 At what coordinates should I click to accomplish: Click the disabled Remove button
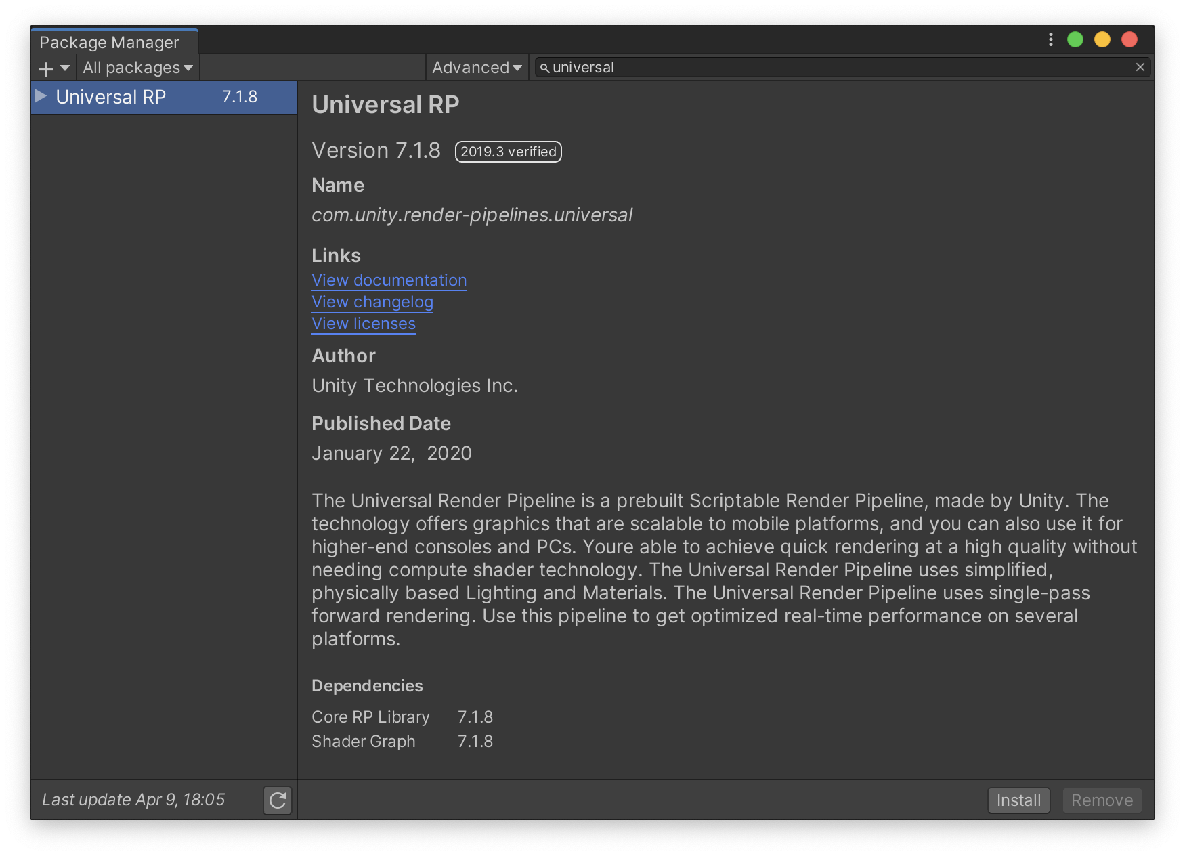point(1102,800)
